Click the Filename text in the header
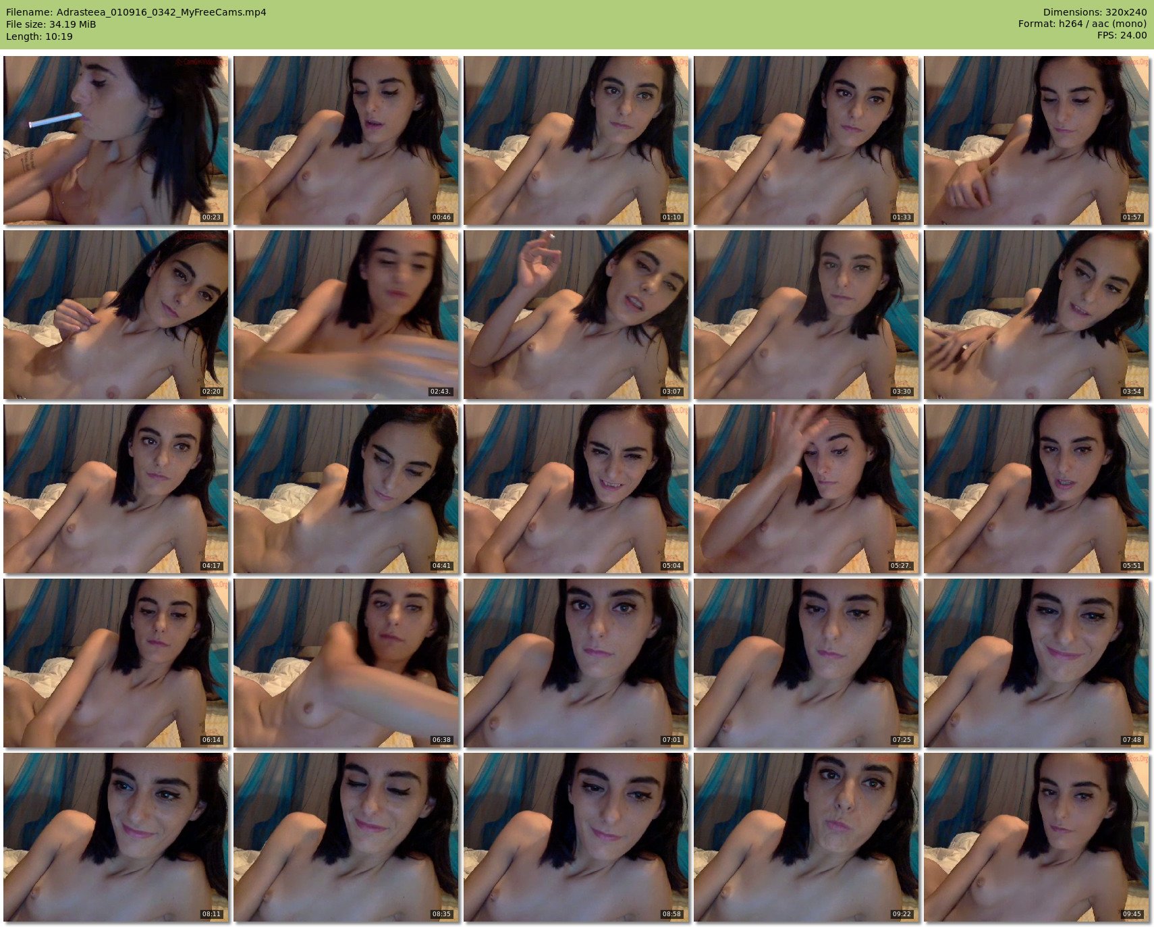This screenshot has height=927, width=1154. coord(136,12)
